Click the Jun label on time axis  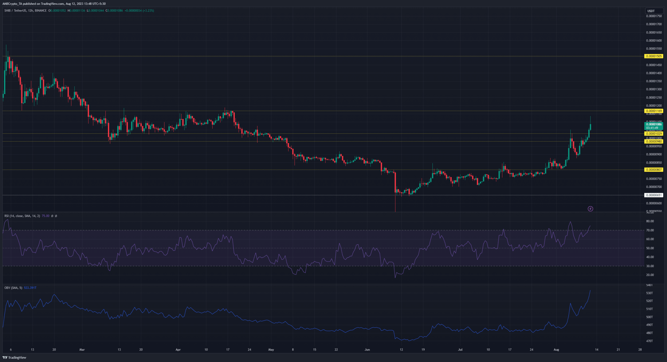pyautogui.click(x=367, y=350)
